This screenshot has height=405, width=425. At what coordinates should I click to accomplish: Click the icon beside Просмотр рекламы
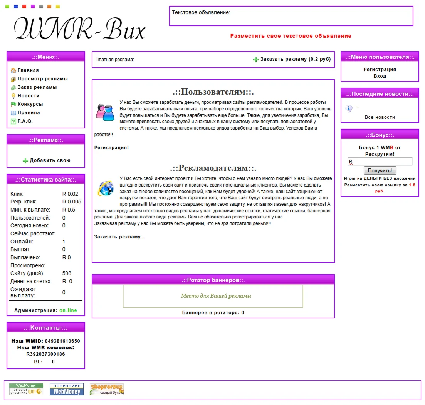click(13, 79)
